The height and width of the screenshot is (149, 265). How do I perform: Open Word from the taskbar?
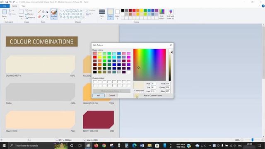point(142,145)
